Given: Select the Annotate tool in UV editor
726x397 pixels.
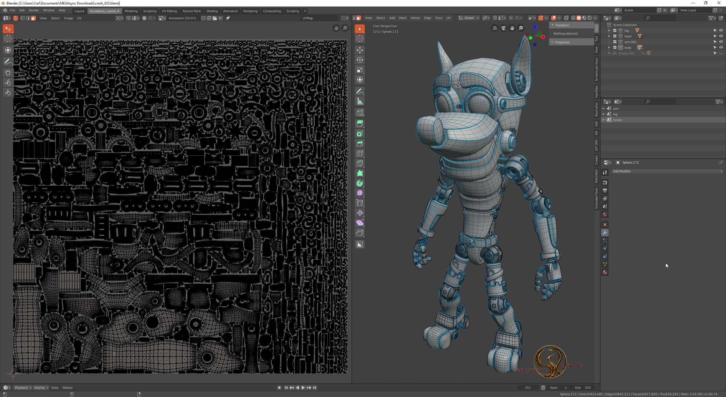Looking at the screenshot, I should [x=8, y=62].
